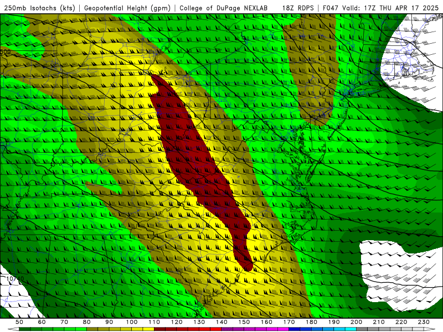Click the '210' legend value

pyautogui.click(x=379, y=322)
